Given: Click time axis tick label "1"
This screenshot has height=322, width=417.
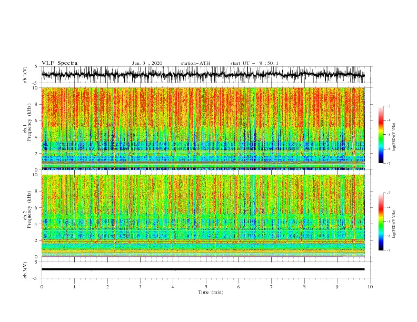Looking at the screenshot, I should [x=74, y=287].
